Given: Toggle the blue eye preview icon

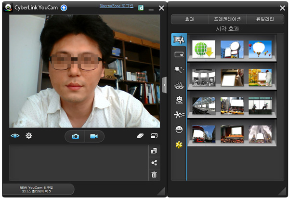Looking at the screenshot, I should [x=15, y=136].
